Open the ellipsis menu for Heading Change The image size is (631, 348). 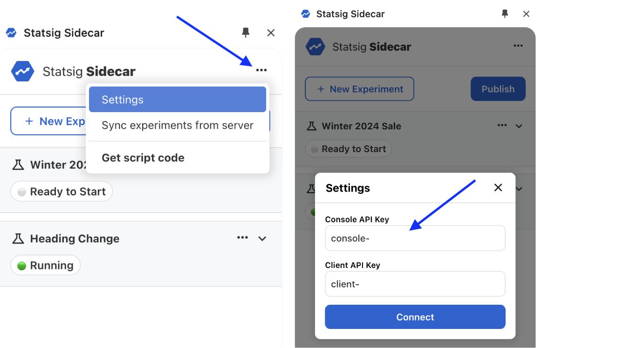[242, 238]
